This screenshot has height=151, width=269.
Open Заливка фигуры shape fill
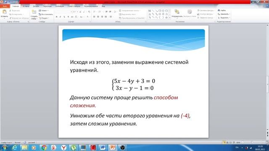pos(206,10)
